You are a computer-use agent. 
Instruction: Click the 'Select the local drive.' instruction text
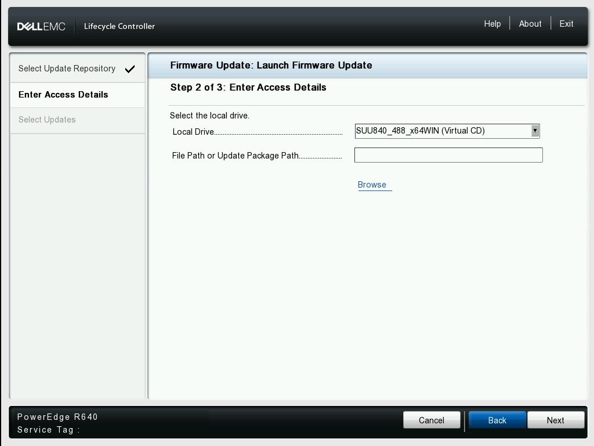(209, 116)
